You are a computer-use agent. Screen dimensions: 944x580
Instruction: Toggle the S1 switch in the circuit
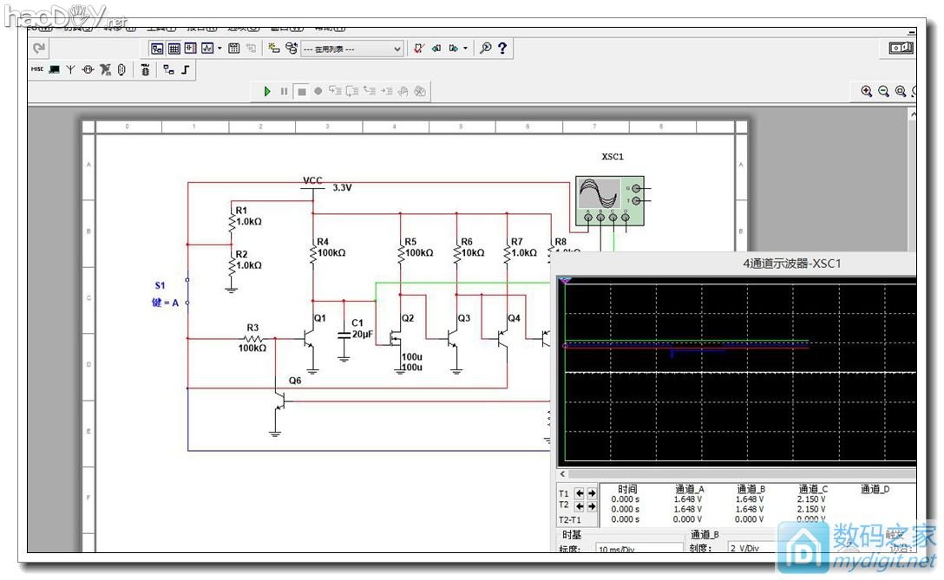pyautogui.click(x=187, y=292)
